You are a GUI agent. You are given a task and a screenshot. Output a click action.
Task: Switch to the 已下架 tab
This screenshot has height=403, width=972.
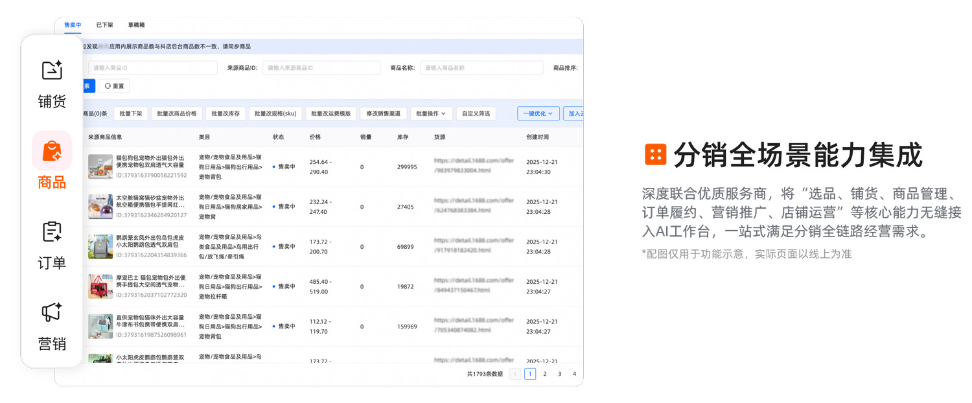tap(104, 25)
